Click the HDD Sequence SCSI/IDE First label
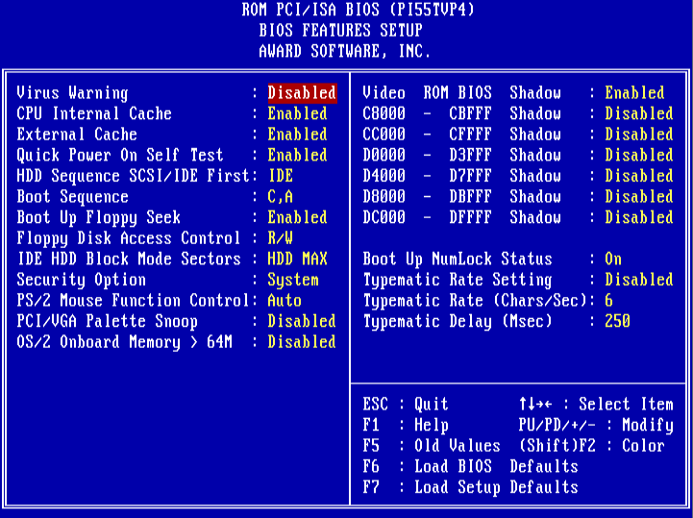 coord(133,176)
